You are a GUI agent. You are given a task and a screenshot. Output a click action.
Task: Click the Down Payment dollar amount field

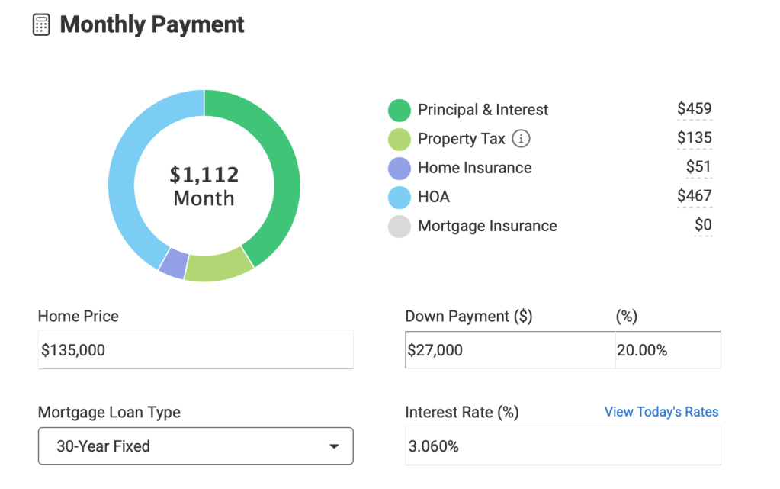click(x=509, y=350)
